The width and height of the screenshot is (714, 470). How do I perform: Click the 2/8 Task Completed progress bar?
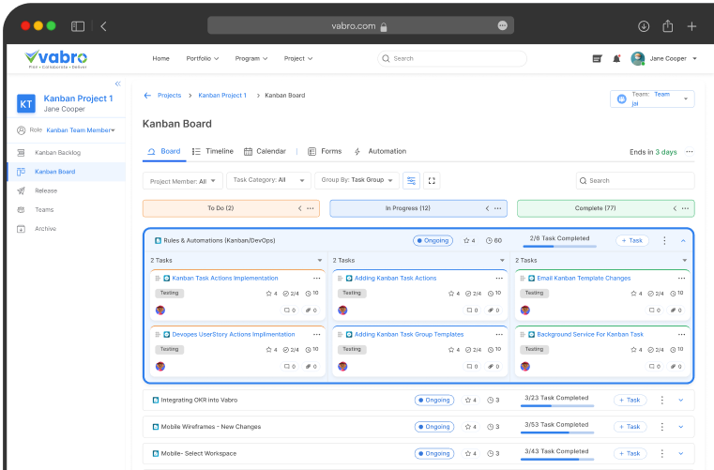pos(559,247)
